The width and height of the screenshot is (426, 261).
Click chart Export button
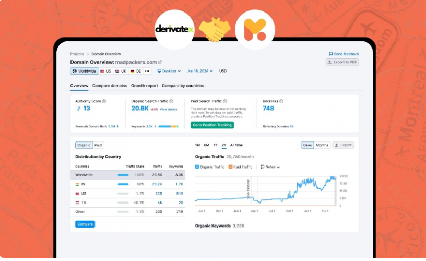(343, 145)
